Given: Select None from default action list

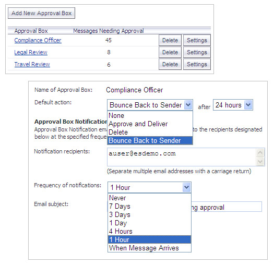Looking at the screenshot, I should [x=150, y=115].
